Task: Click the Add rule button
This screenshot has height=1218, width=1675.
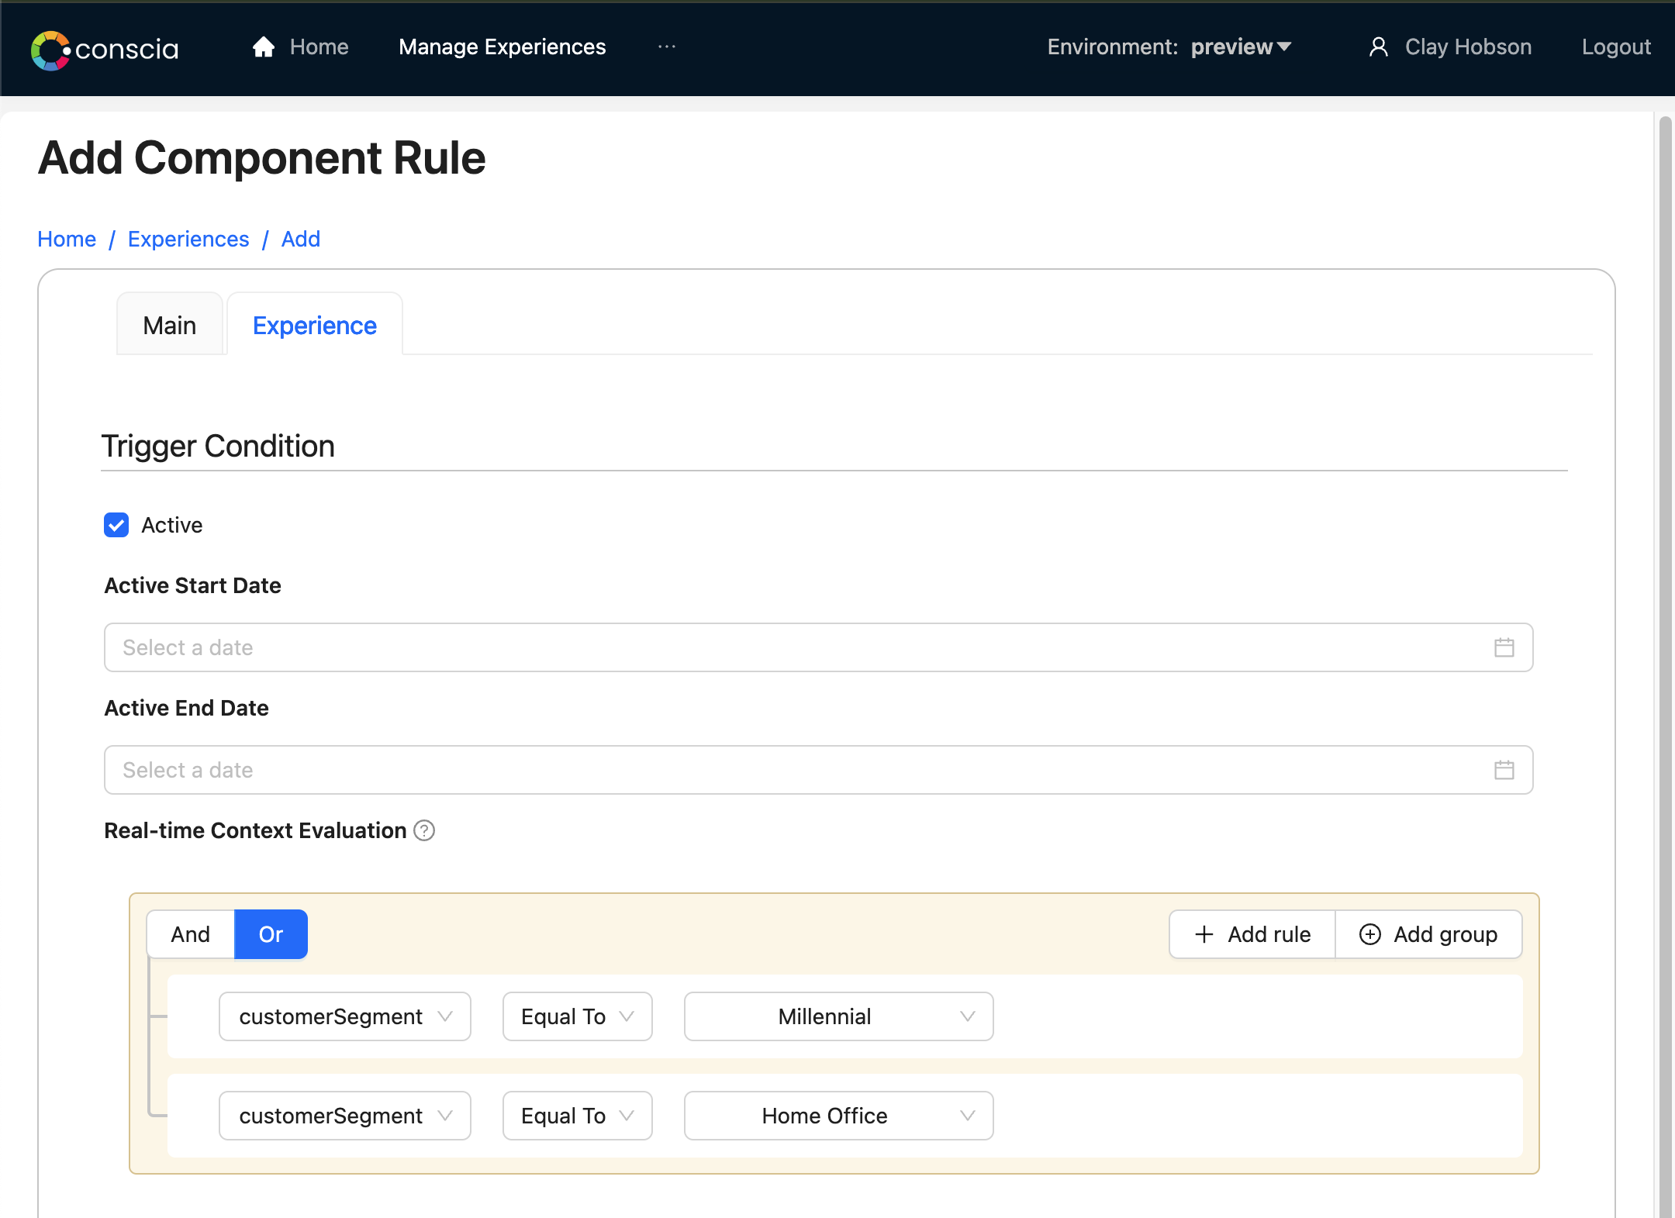Action: (x=1252, y=934)
